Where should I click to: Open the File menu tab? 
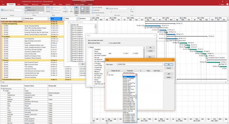(x=3, y=4)
